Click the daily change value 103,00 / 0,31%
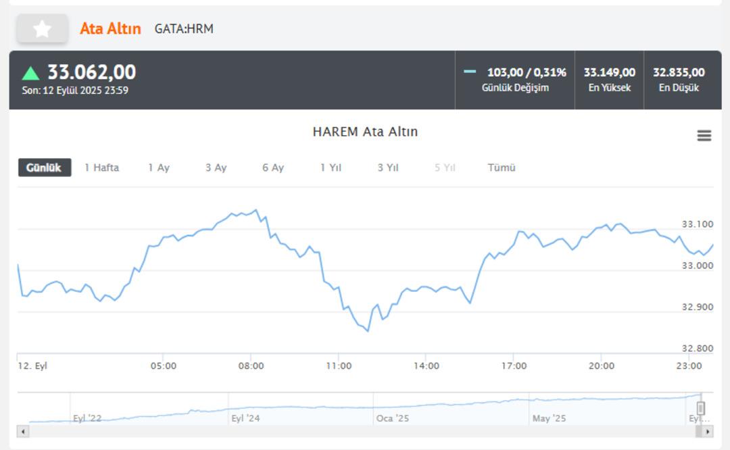 (x=527, y=72)
